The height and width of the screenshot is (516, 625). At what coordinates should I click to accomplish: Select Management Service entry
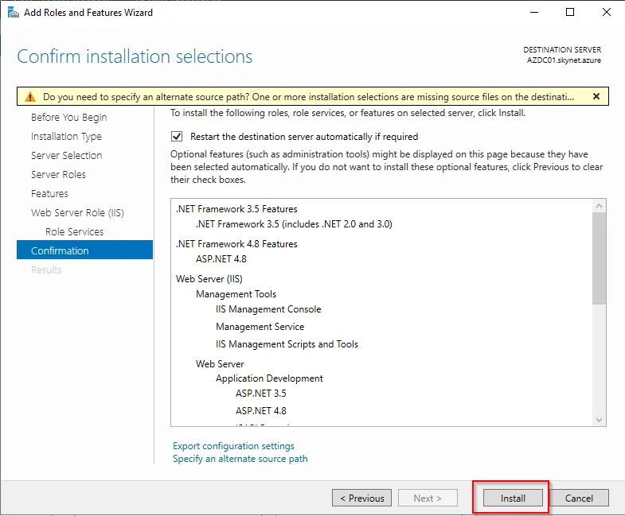[260, 327]
